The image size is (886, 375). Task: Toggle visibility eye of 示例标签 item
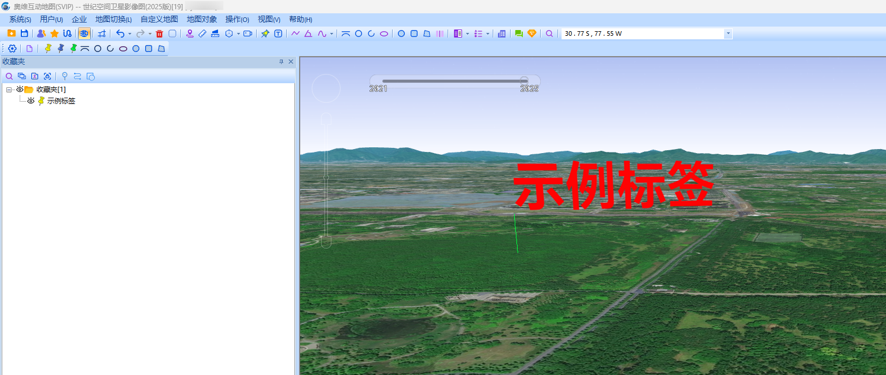(x=31, y=101)
